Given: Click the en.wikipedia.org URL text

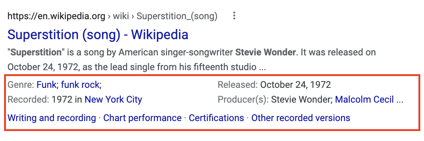Looking at the screenshot, I should point(56,16).
